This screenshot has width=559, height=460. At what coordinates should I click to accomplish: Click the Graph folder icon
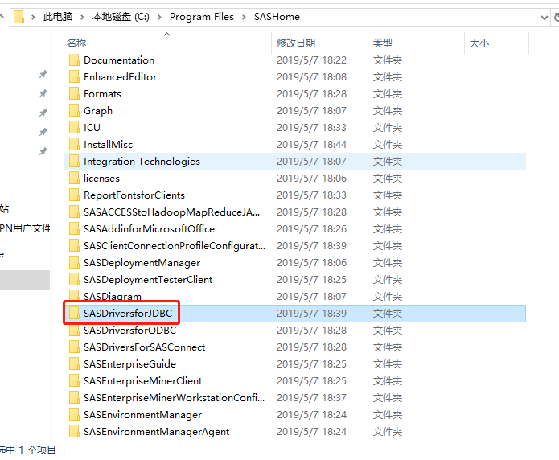[x=74, y=110]
